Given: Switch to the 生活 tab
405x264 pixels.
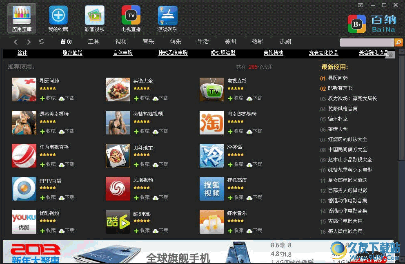Looking at the screenshot, I should (x=203, y=42).
